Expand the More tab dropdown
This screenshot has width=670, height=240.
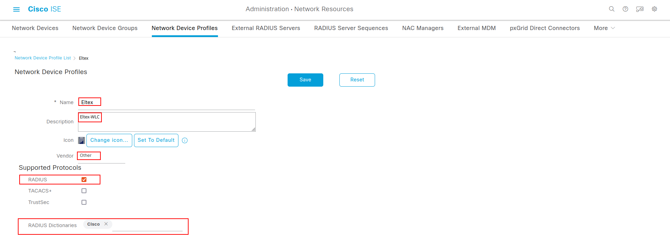tap(604, 28)
